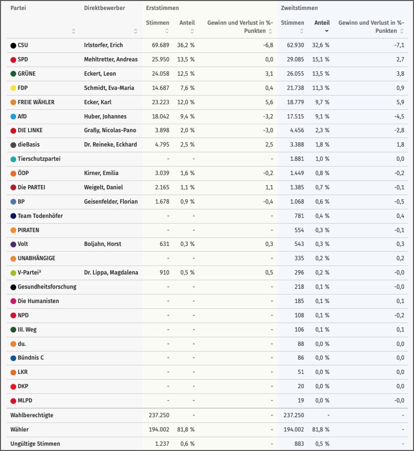Screen dimensions: 414x451
Task: Click the Wahlberechtigte row label
Action: click(x=32, y=415)
